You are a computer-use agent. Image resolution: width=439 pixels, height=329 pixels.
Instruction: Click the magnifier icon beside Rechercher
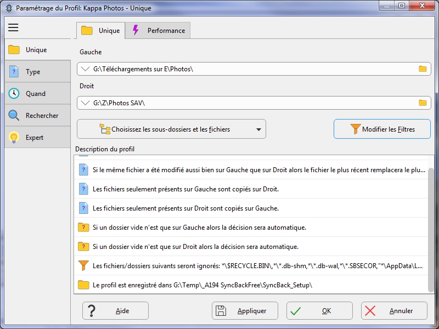click(14, 115)
